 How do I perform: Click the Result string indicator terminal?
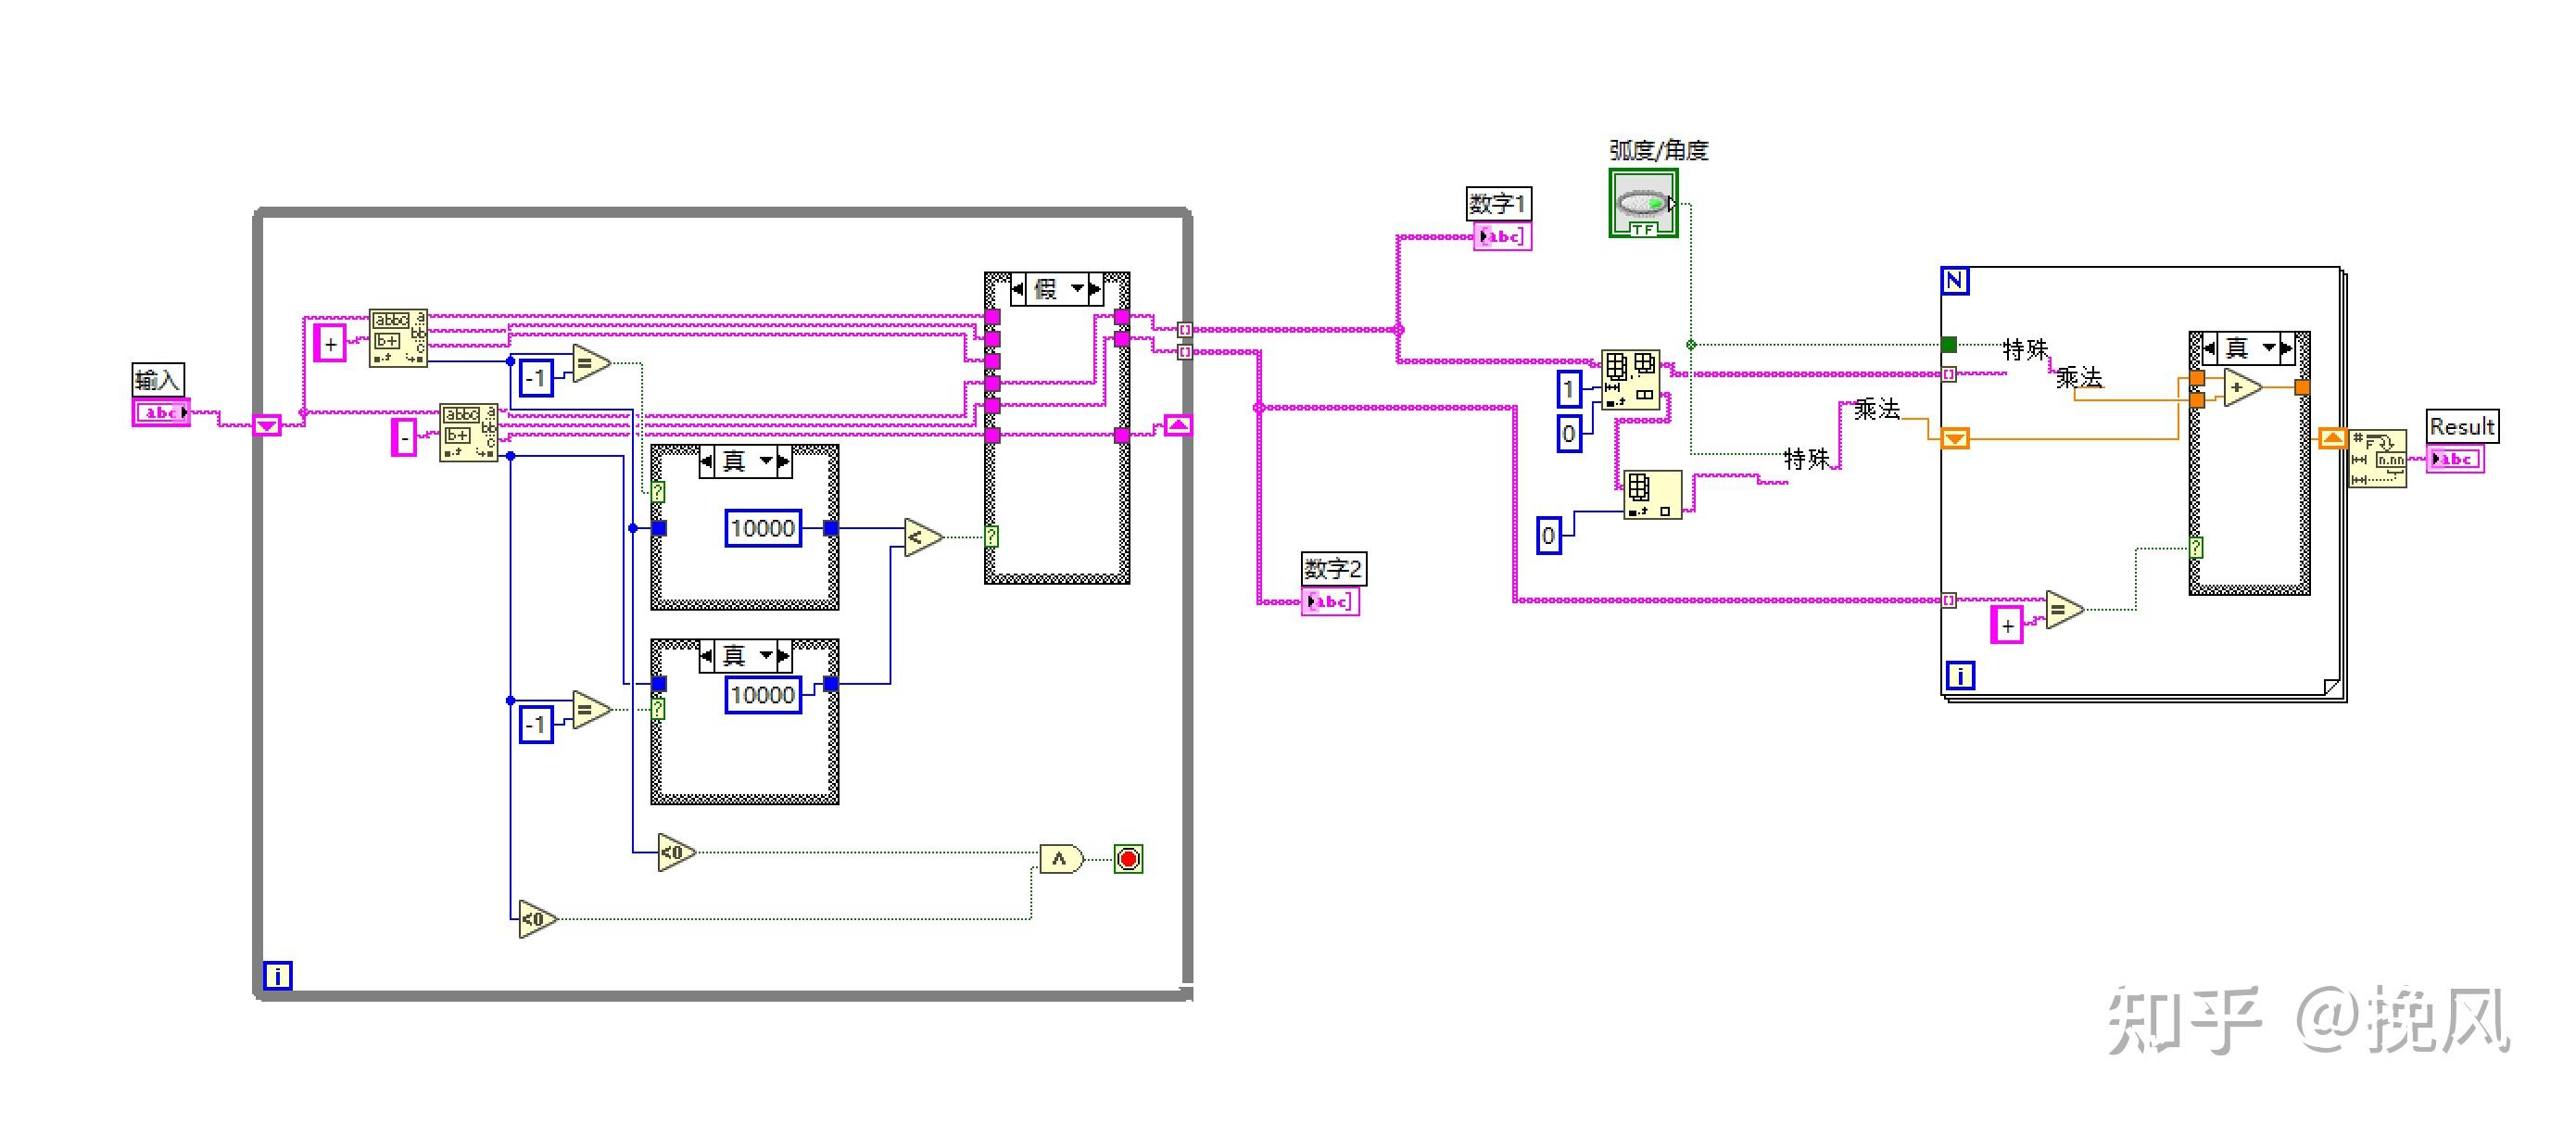click(x=2455, y=459)
